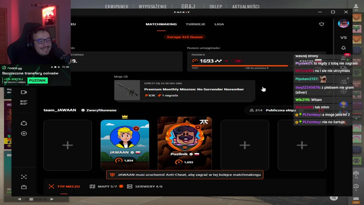The image size is (364, 205).
Task: Click the Anti-Cheat warning message
Action: click(185, 175)
